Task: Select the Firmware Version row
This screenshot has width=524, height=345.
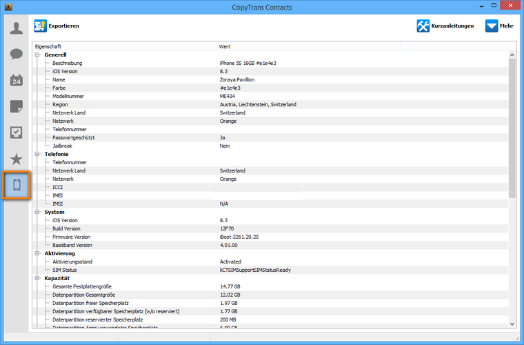Action: coord(271,237)
